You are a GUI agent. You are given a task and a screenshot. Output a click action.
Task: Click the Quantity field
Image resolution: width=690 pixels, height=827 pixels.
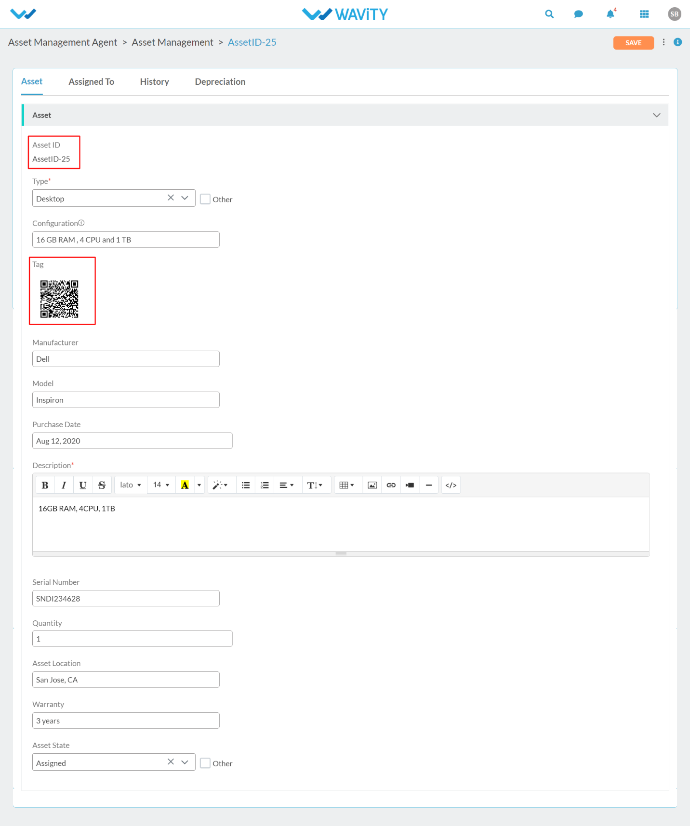pos(133,639)
